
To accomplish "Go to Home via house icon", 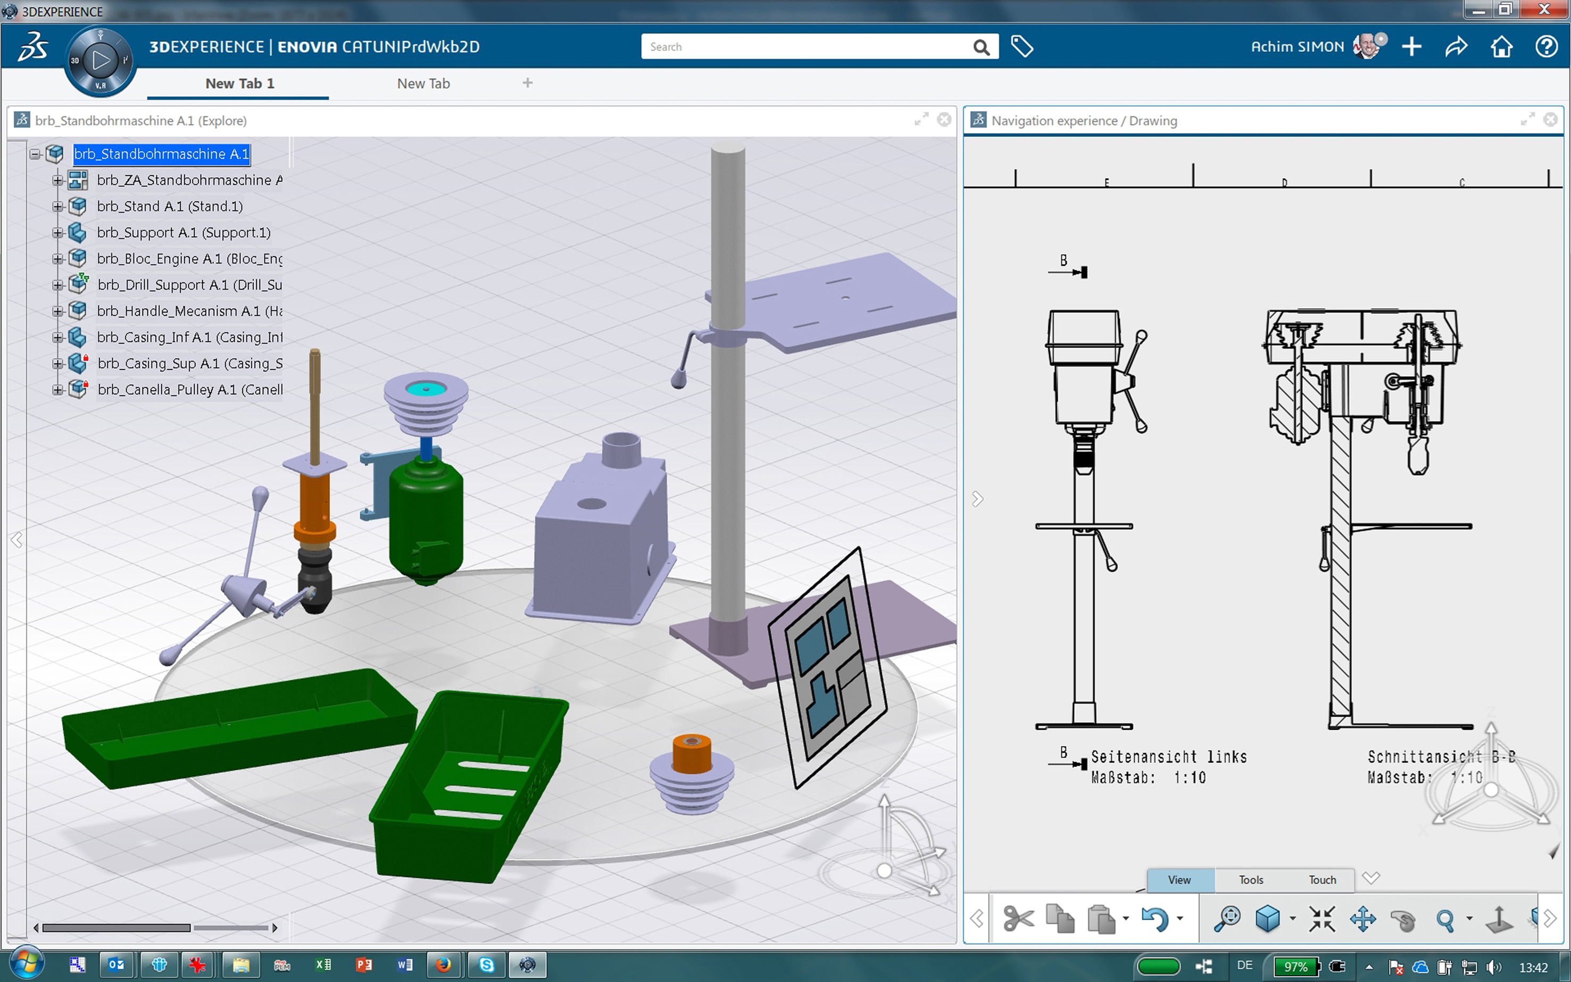I will pos(1501,47).
